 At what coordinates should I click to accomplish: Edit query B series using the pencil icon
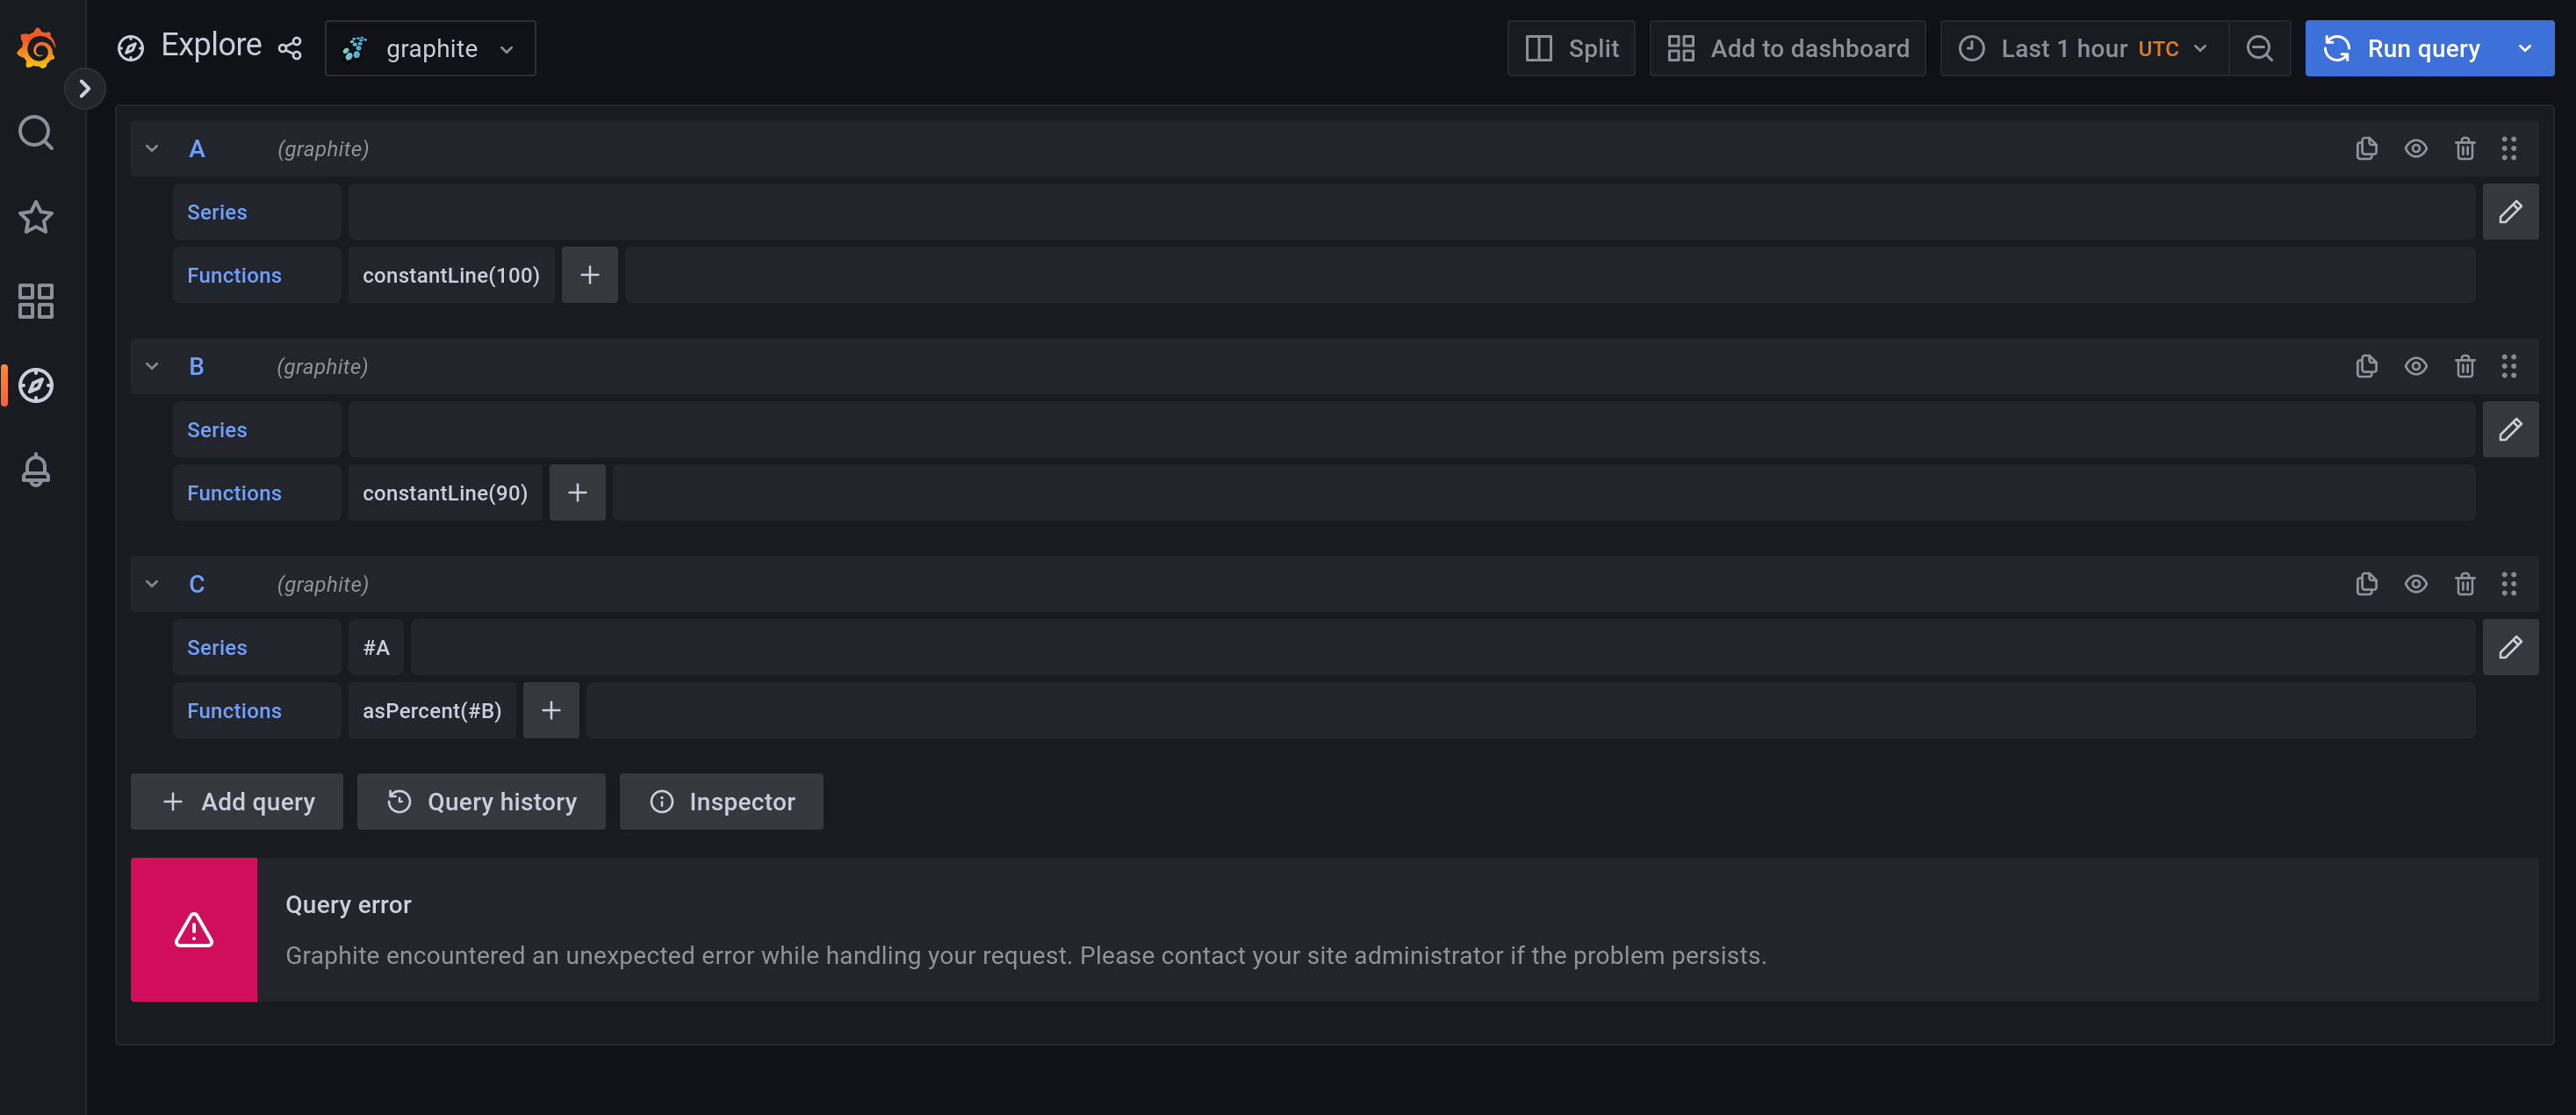(x=2511, y=429)
